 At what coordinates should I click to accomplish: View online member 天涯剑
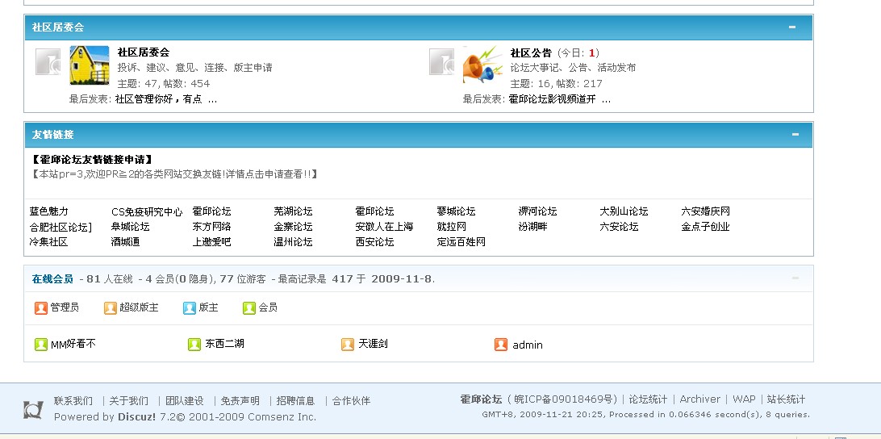(373, 344)
